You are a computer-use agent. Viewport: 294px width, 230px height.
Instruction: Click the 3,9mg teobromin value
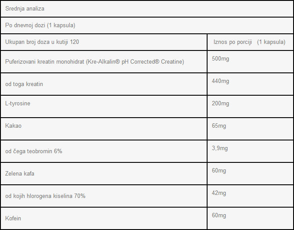click(220, 148)
